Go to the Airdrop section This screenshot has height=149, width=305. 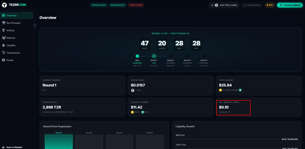coord(17,30)
